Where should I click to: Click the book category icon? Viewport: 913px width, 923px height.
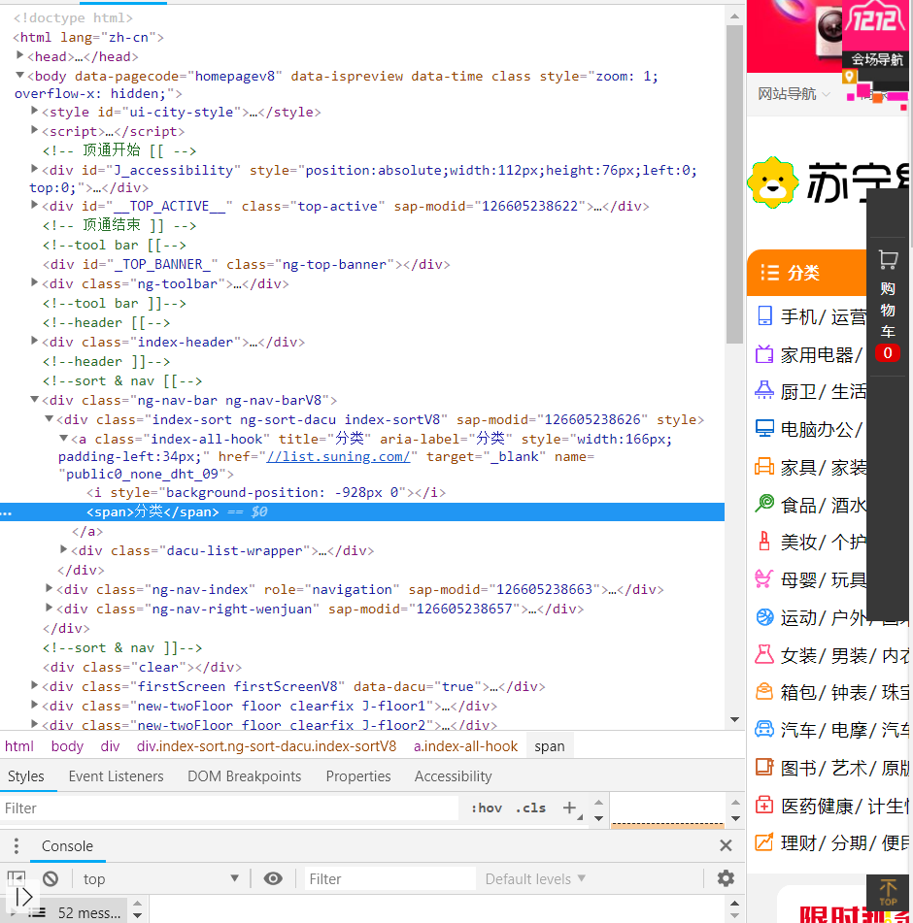pyautogui.click(x=764, y=767)
